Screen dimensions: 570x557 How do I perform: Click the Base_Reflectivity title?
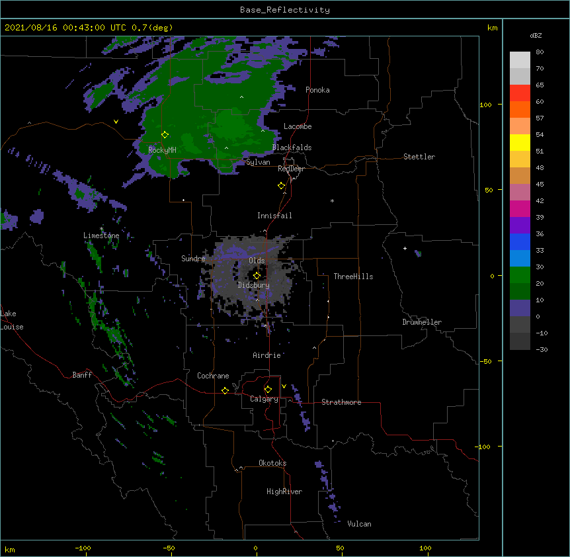(x=285, y=10)
